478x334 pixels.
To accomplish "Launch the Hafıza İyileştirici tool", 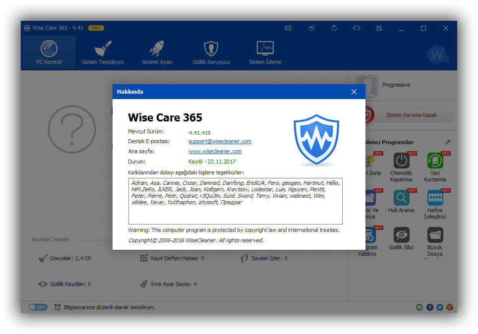I will [x=435, y=205].
